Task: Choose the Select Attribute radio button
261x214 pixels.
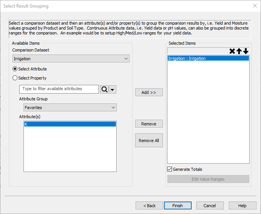Action: (x=15, y=69)
